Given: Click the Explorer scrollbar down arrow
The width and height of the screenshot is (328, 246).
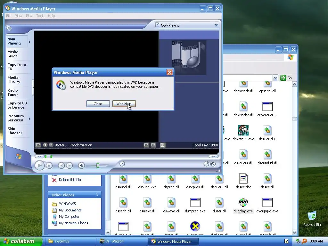Looking at the screenshot, I should (295, 233).
